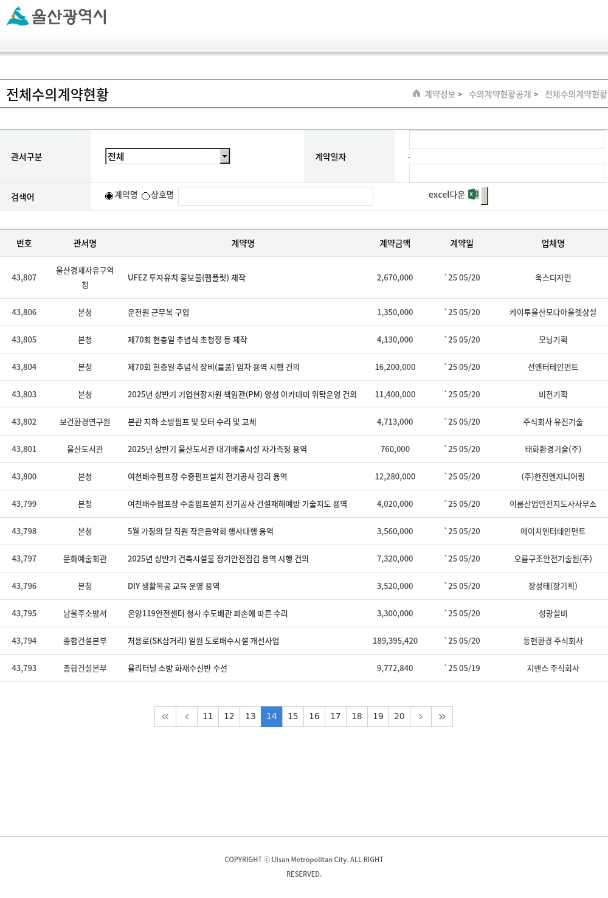Select the 상호명 radio button
Image resolution: width=608 pixels, height=898 pixels.
tap(146, 196)
